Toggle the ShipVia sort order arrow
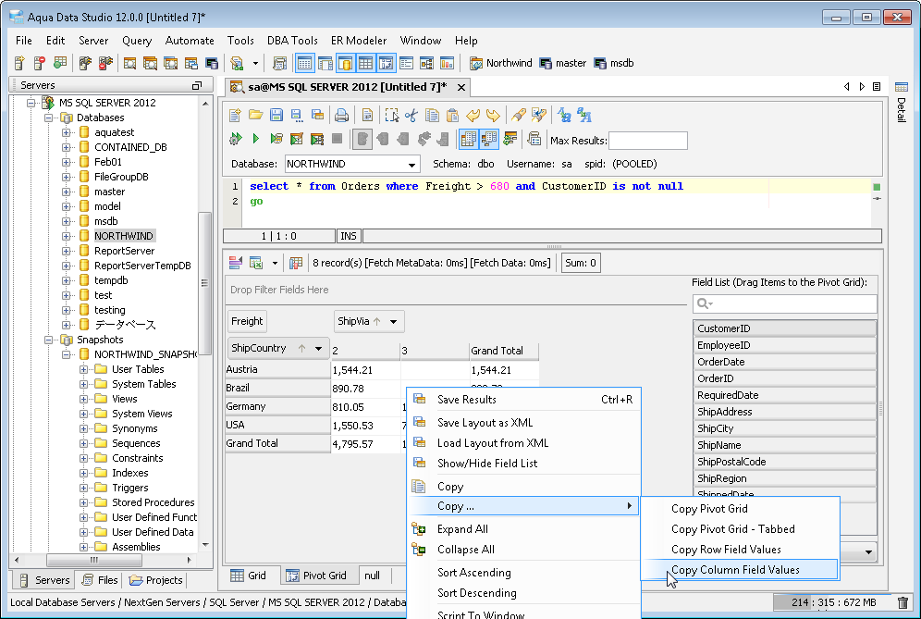 (377, 321)
